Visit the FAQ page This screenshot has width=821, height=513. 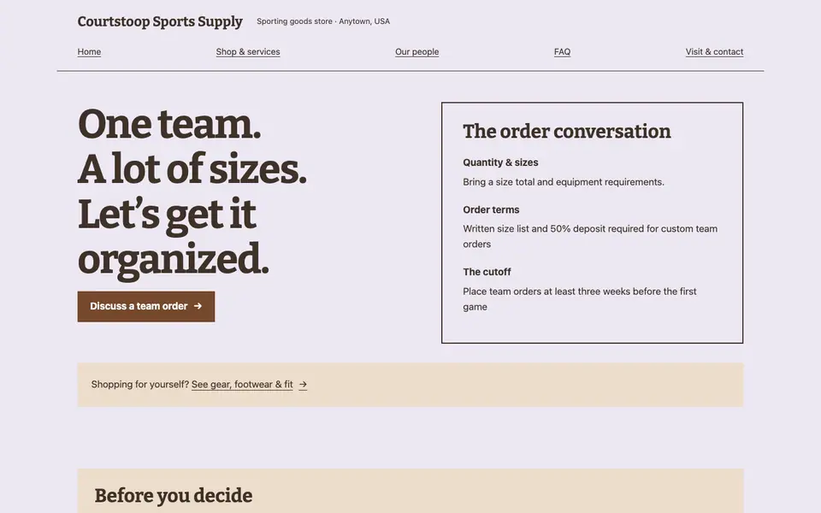point(563,52)
